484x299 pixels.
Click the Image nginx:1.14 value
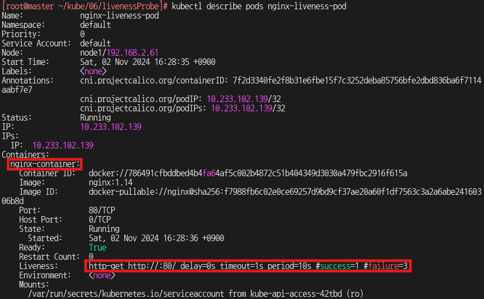click(111, 182)
